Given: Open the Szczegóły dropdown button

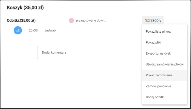Looking at the screenshot, I should (153, 20).
